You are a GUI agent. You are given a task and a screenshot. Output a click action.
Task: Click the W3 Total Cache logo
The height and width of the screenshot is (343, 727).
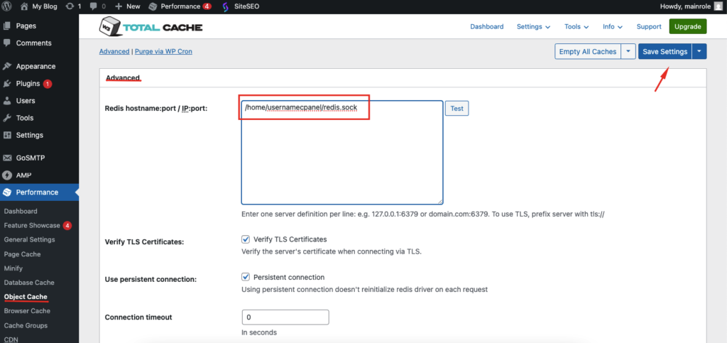(x=151, y=27)
